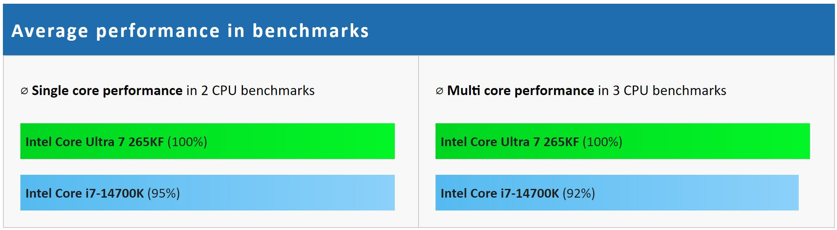Click Intel Core i7-14700K label in multi core
The height and width of the screenshot is (230, 837).
coord(500,193)
